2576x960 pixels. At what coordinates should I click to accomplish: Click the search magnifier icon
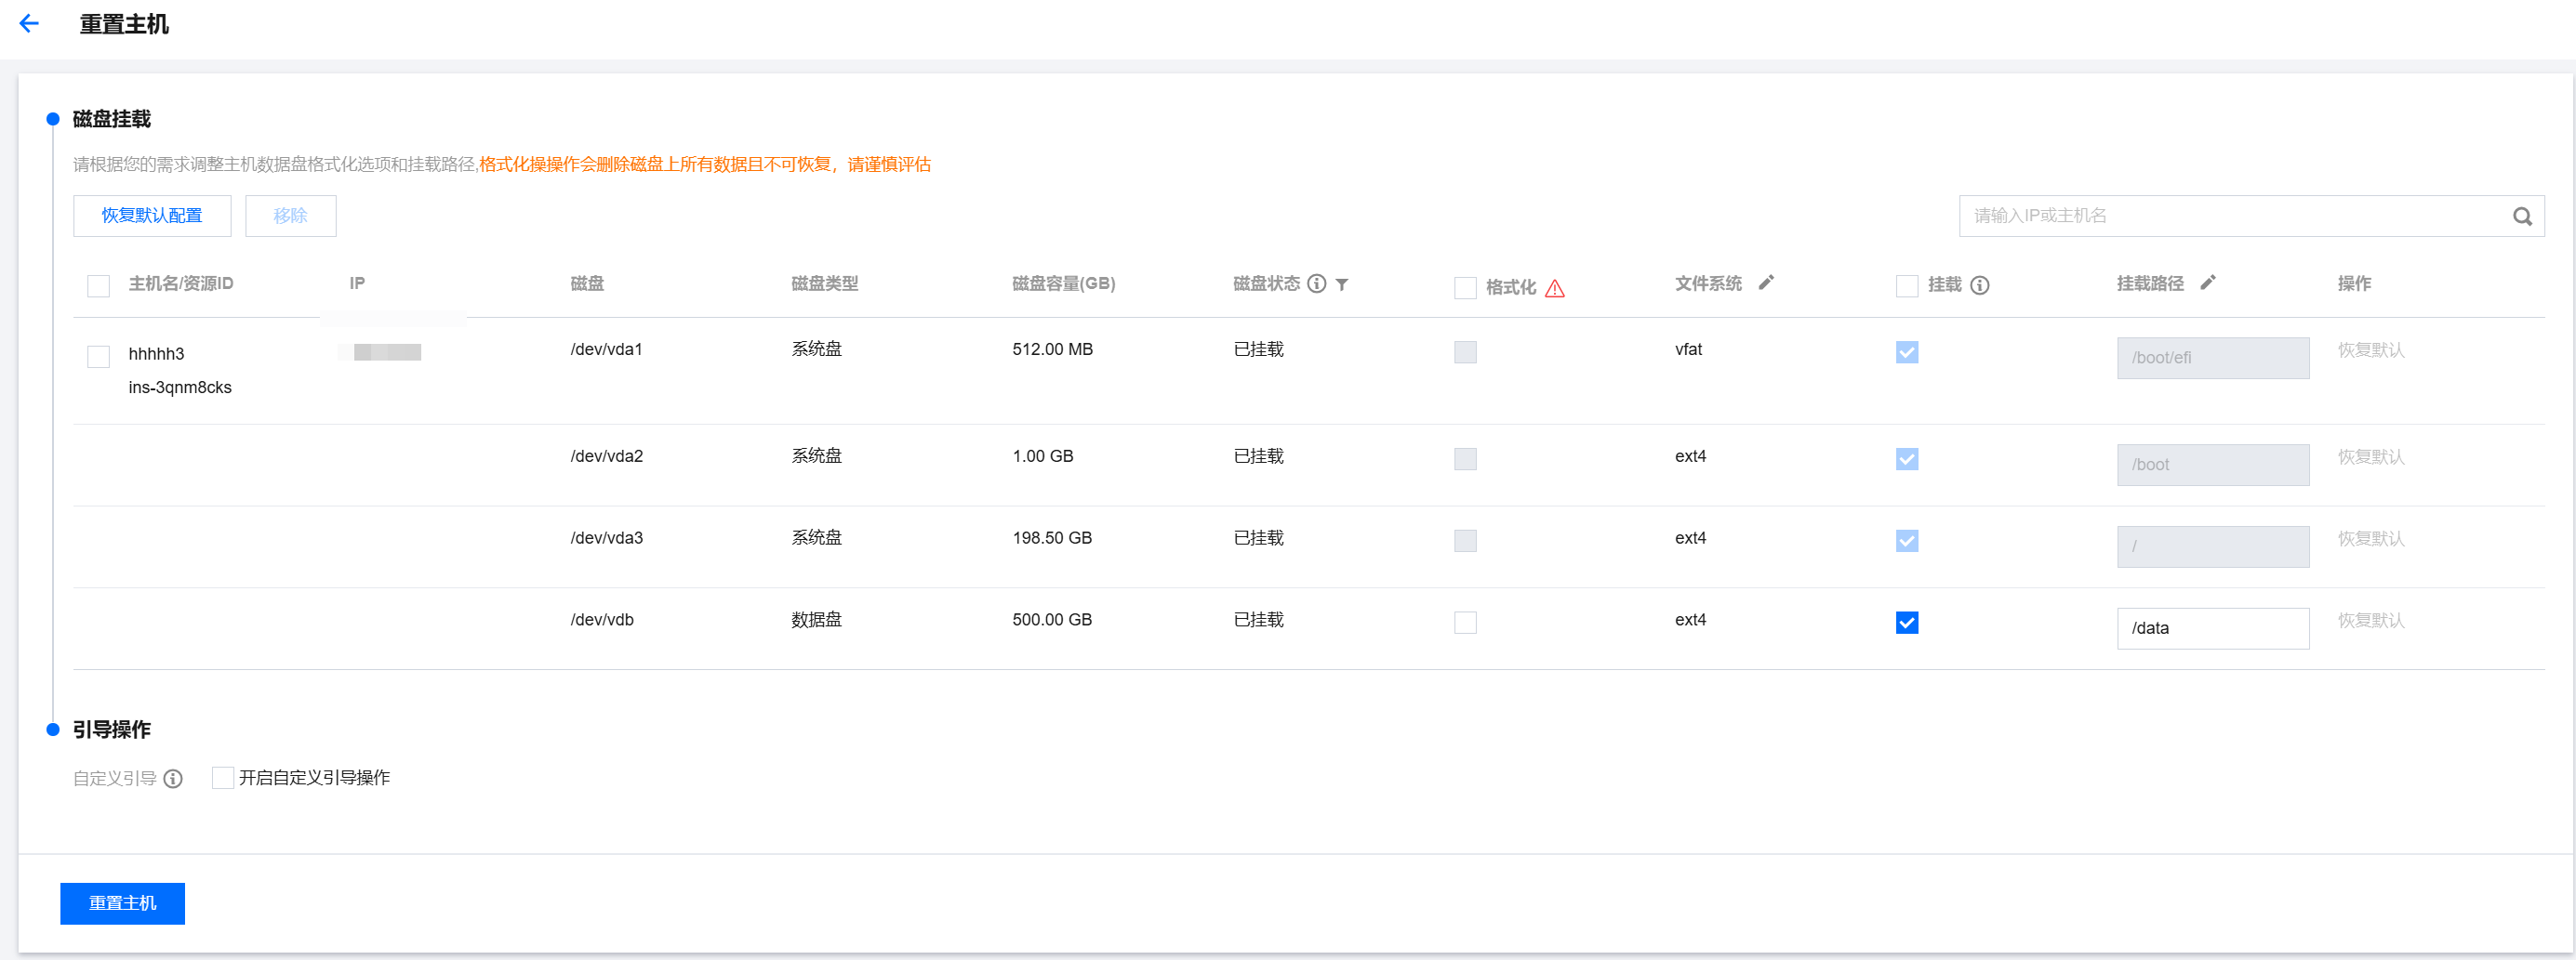pyautogui.click(x=2522, y=216)
